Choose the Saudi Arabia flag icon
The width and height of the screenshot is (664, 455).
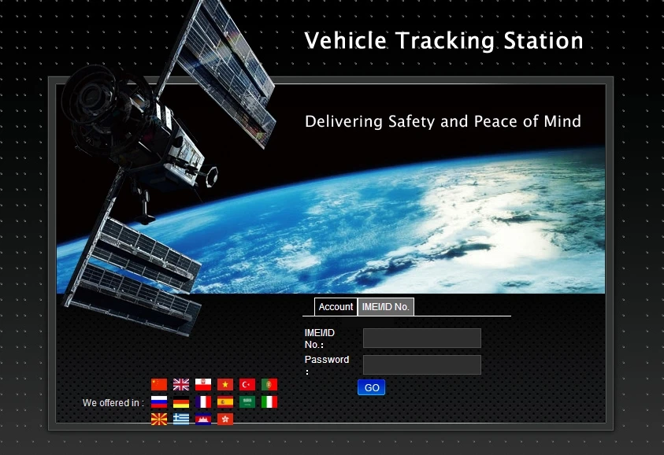247,401
